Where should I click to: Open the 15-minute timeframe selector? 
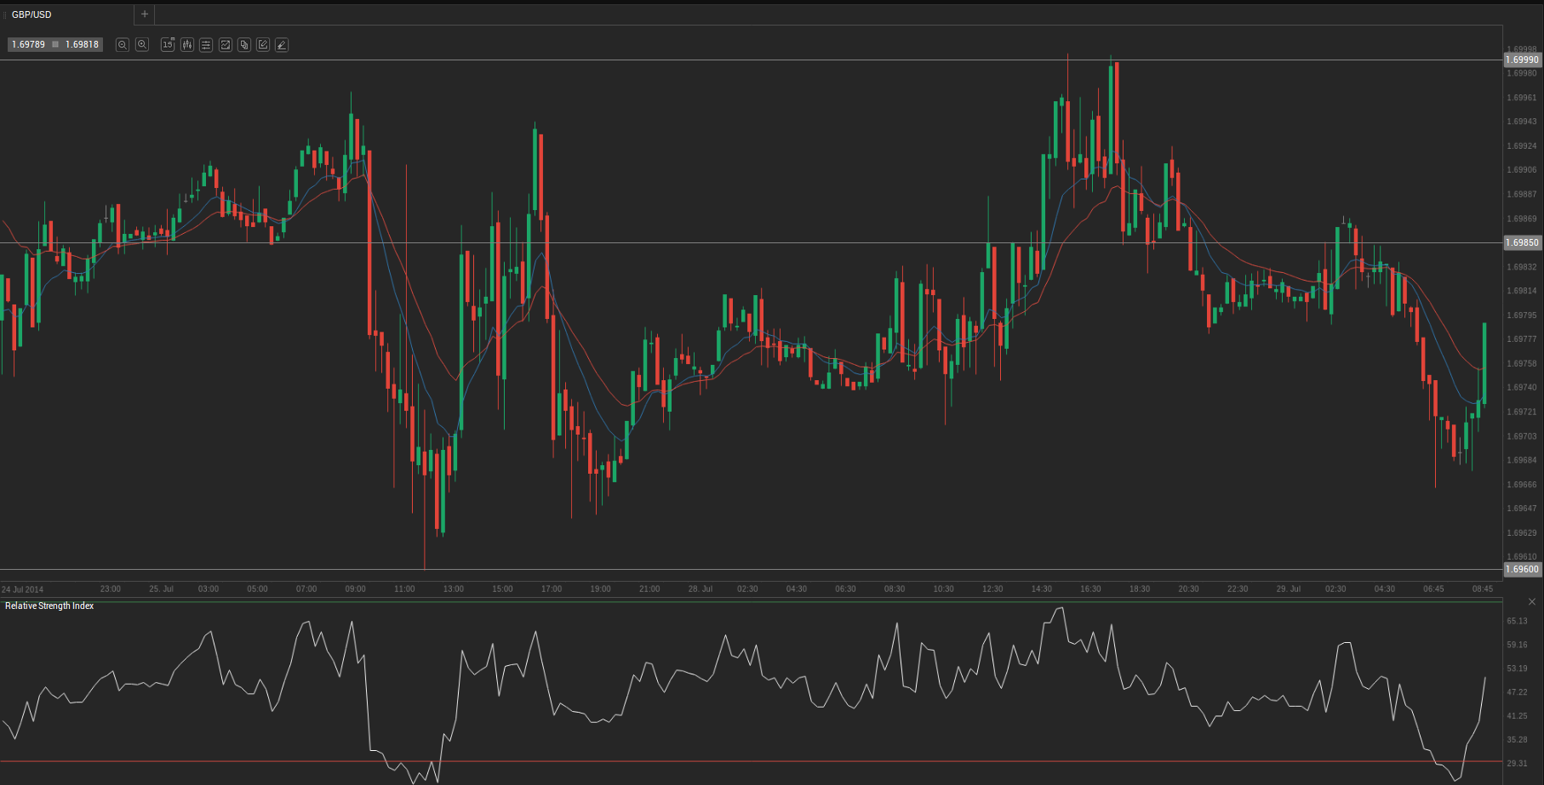click(168, 44)
